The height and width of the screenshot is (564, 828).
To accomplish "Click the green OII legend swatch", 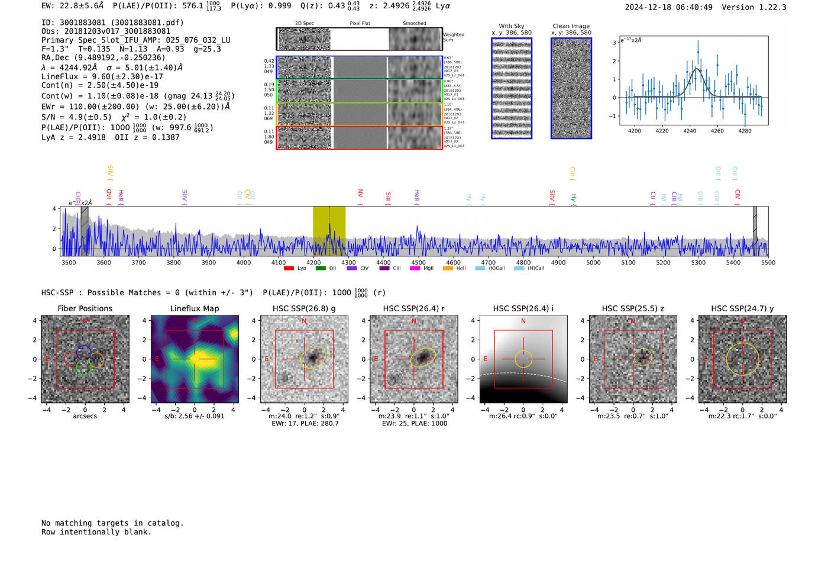I will 321,268.
